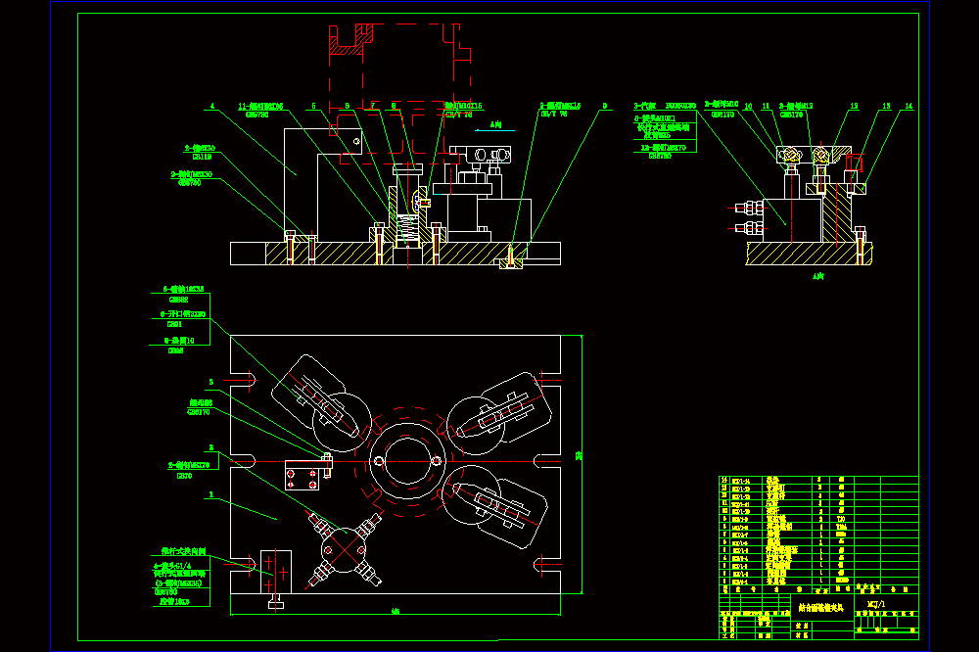Select the MCJ/1 drawing number in title block

pyautogui.click(x=876, y=604)
